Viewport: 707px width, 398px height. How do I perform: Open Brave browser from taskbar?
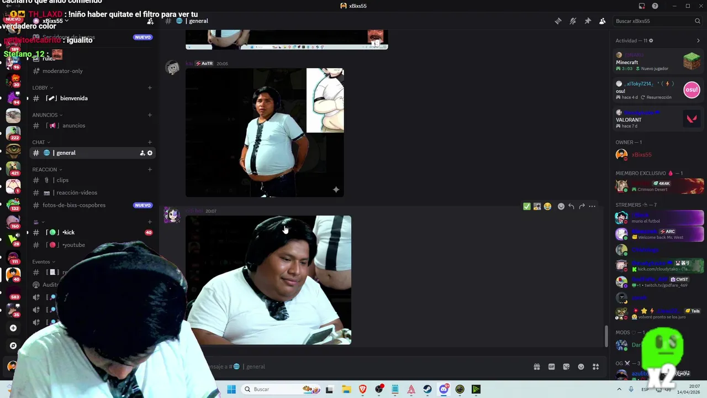click(362, 390)
